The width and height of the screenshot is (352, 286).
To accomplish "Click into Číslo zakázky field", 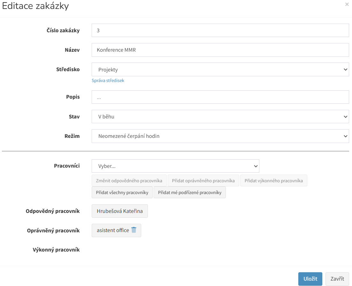I will [x=220, y=31].
